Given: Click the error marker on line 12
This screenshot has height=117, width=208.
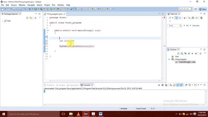Looking at the screenshot, I should 45,46.
